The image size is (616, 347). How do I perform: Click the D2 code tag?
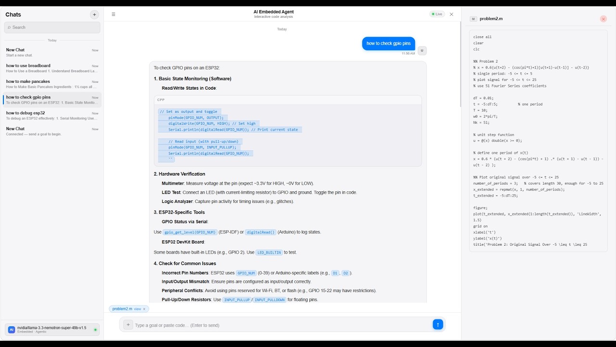(346, 273)
